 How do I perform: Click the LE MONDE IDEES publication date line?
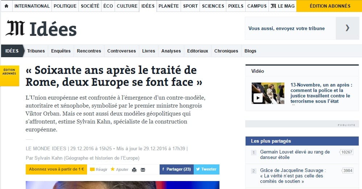click(107, 149)
